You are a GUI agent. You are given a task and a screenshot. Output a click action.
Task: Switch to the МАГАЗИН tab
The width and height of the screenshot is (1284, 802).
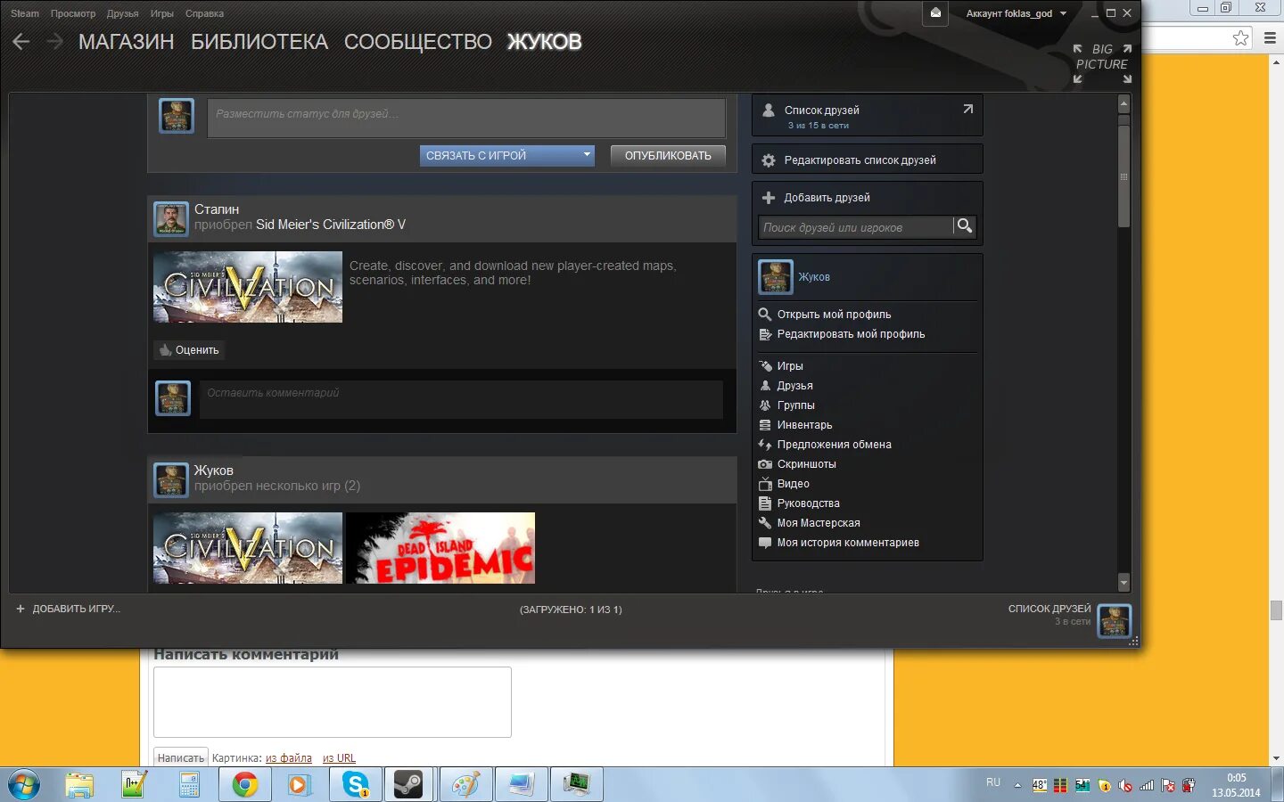(126, 42)
